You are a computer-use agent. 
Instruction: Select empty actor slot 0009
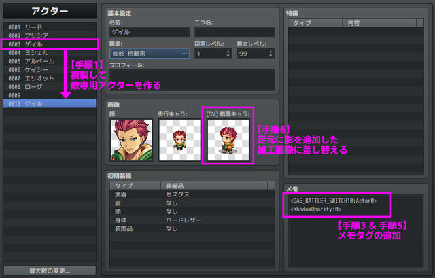(x=50, y=95)
